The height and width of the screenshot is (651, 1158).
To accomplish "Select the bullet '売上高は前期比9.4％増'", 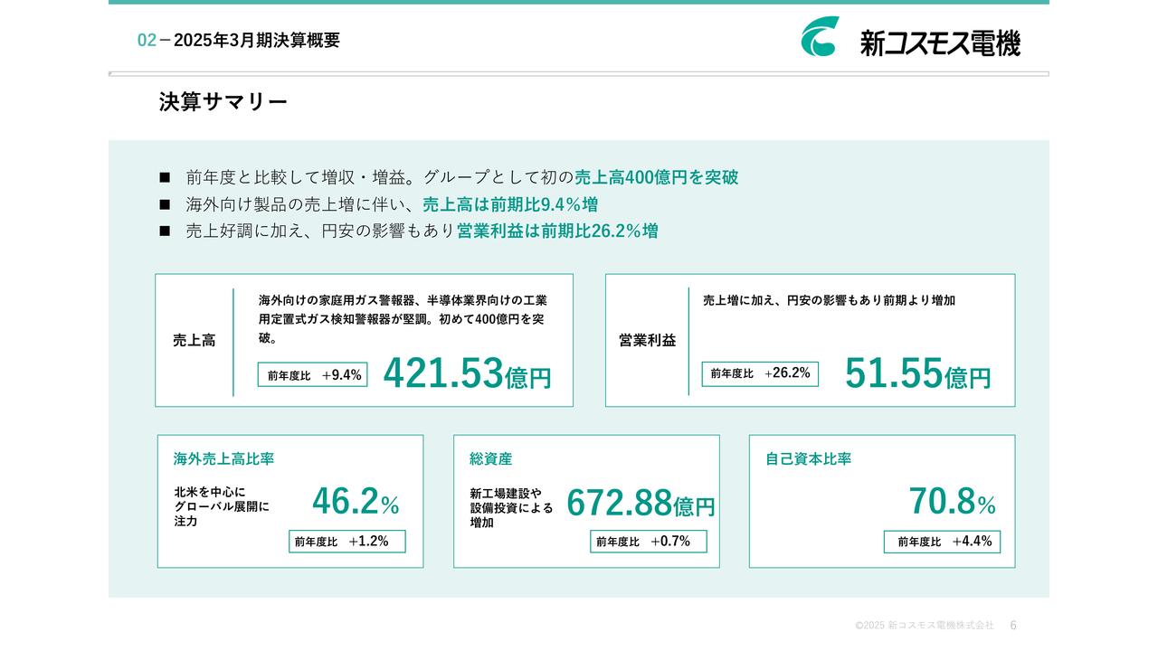I will [378, 204].
